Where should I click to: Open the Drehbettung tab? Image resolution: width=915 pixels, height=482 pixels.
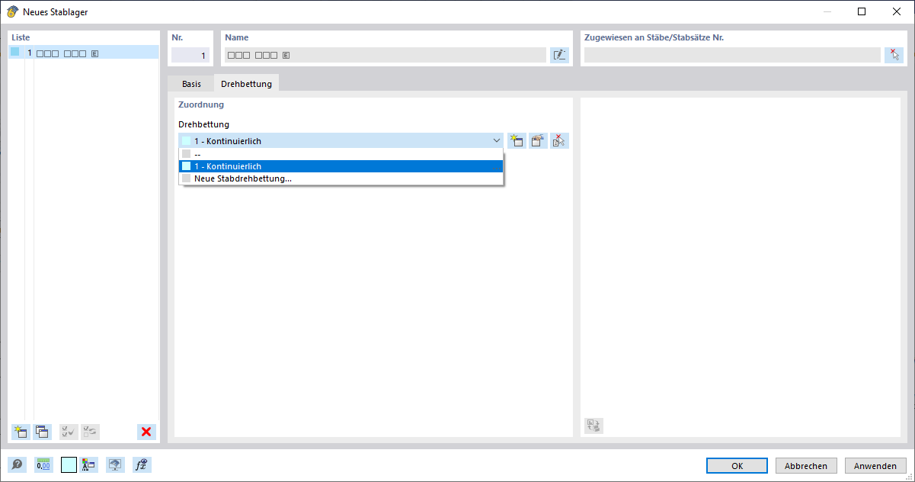coord(246,83)
